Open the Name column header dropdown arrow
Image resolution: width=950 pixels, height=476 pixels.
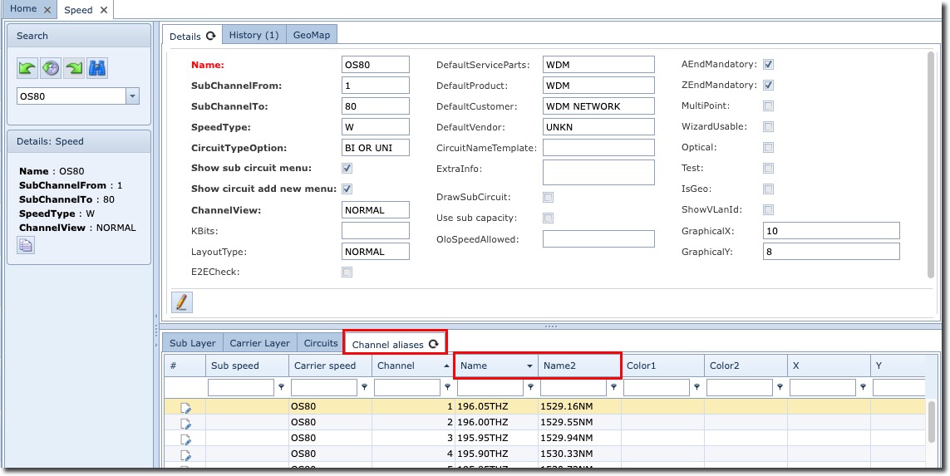click(x=530, y=366)
